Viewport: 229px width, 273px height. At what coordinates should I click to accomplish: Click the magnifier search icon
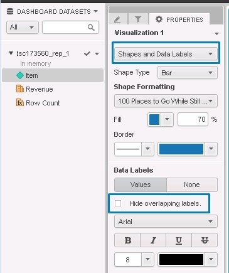coord(91,27)
